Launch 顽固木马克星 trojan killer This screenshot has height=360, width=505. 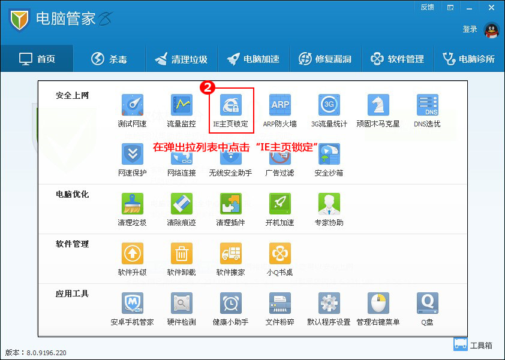coord(378,111)
